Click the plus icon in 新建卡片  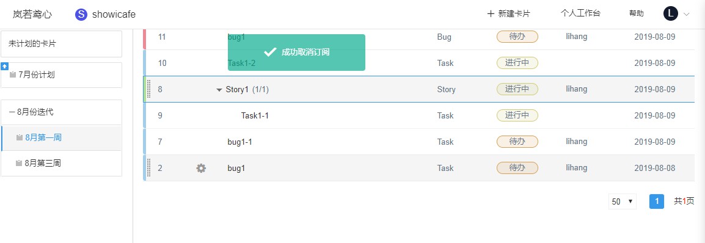tap(491, 13)
